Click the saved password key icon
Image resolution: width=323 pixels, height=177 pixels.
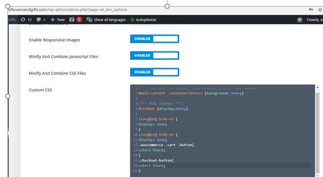pyautogui.click(x=311, y=9)
